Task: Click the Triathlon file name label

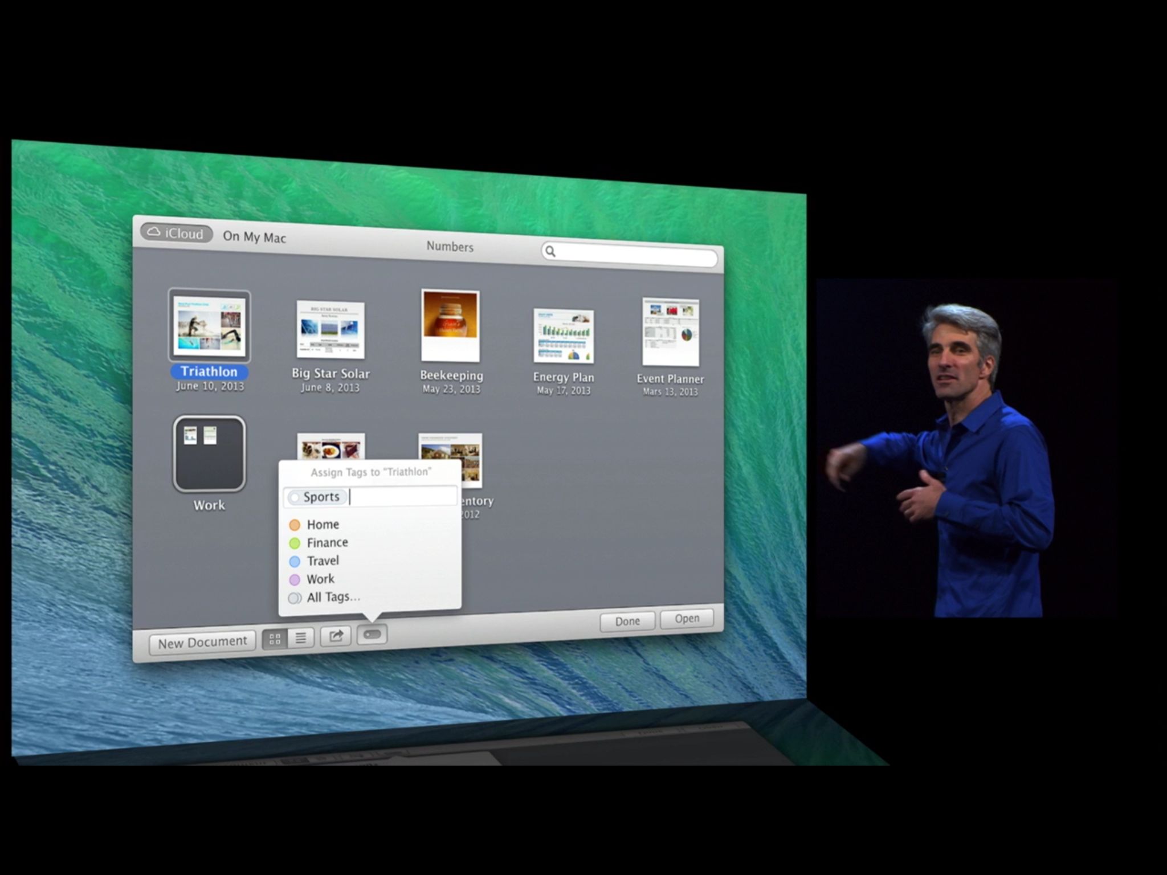Action: 209,371
